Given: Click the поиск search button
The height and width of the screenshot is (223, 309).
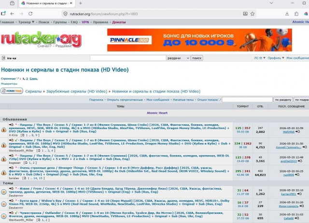Looking at the screenshot, I should tap(197, 58).
